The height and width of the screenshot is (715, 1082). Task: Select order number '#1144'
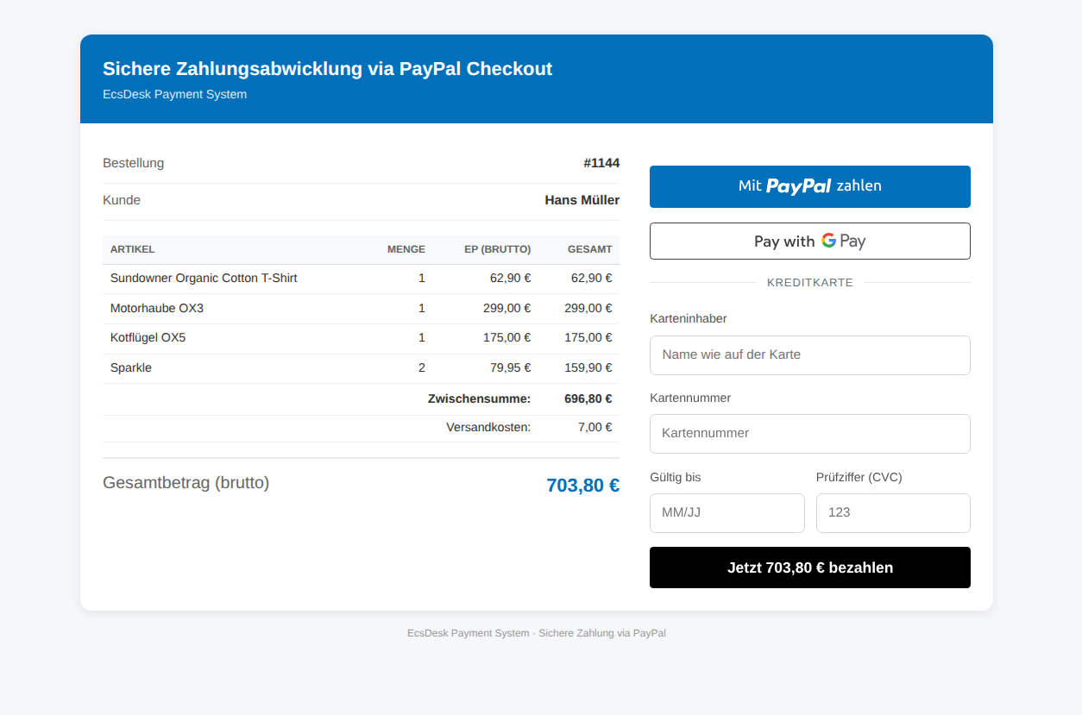(x=601, y=163)
